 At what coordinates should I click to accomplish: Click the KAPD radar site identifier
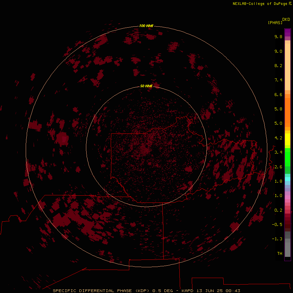pos(188,291)
